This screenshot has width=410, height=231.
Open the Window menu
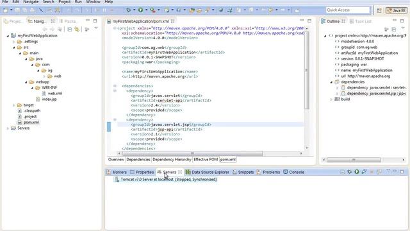(x=93, y=2)
